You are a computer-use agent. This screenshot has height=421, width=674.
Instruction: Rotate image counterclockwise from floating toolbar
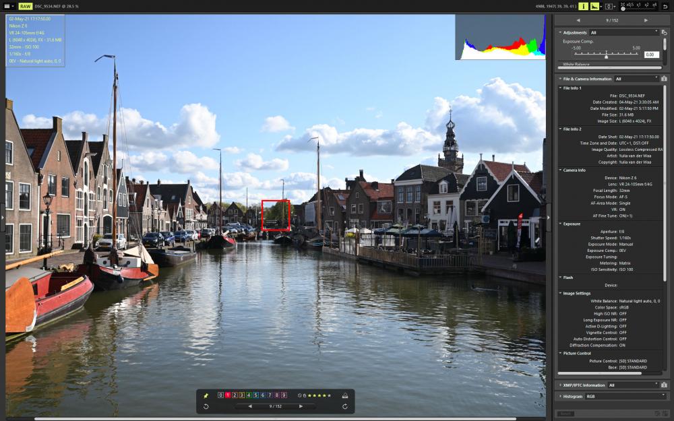click(x=206, y=406)
